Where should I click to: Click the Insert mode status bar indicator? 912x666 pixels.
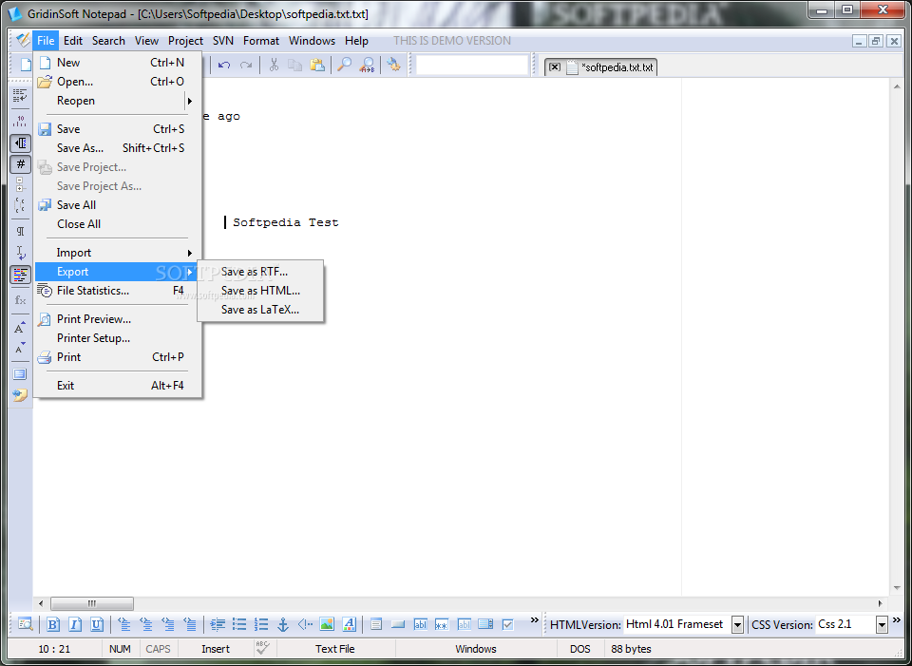tap(216, 649)
